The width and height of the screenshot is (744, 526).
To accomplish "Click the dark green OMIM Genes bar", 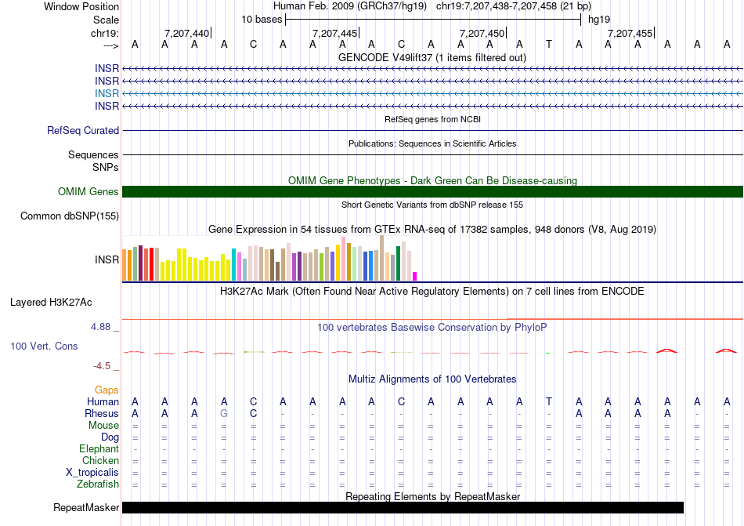I will pos(432,192).
